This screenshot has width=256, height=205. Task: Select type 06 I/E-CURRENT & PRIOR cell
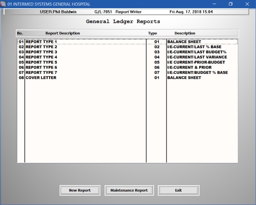coord(189,67)
